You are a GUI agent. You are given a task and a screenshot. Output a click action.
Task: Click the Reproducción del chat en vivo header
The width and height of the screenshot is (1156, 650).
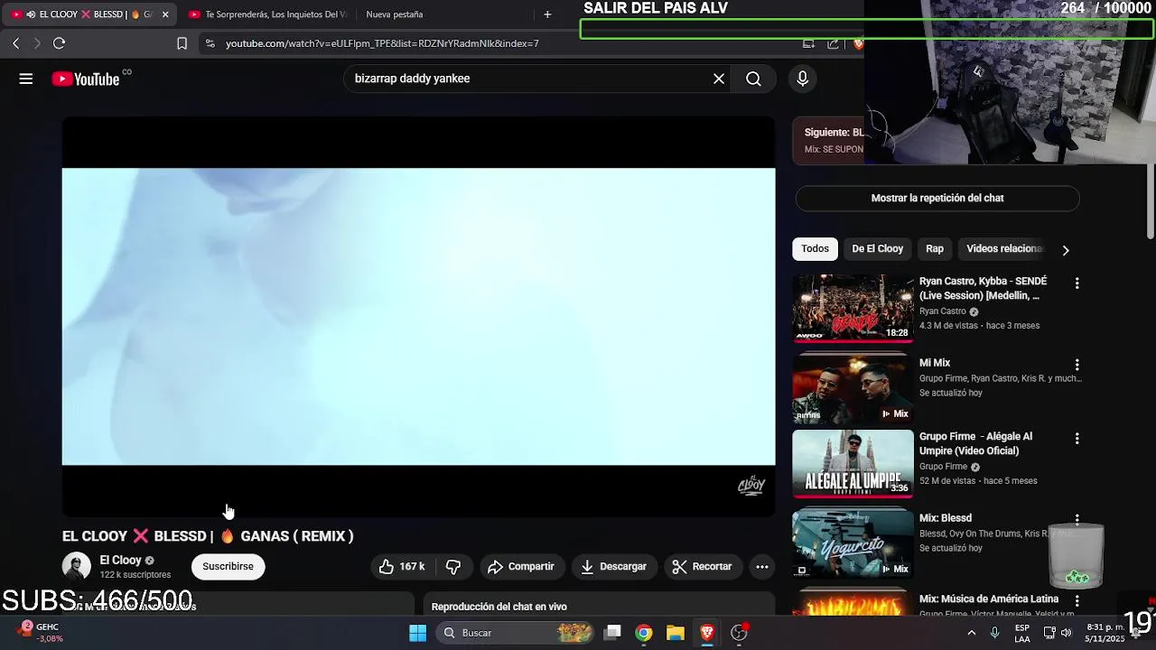coord(499,607)
